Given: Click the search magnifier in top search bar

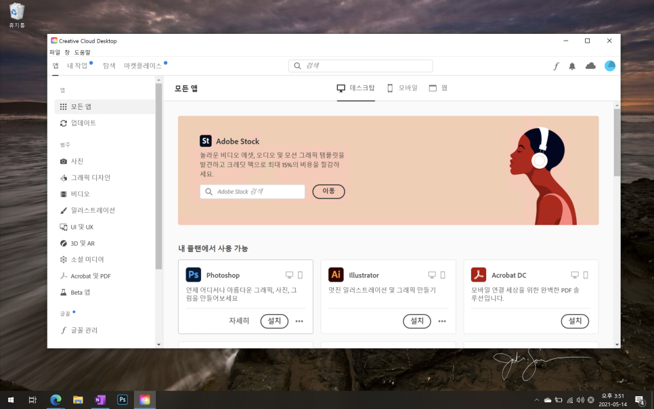Looking at the screenshot, I should point(297,66).
